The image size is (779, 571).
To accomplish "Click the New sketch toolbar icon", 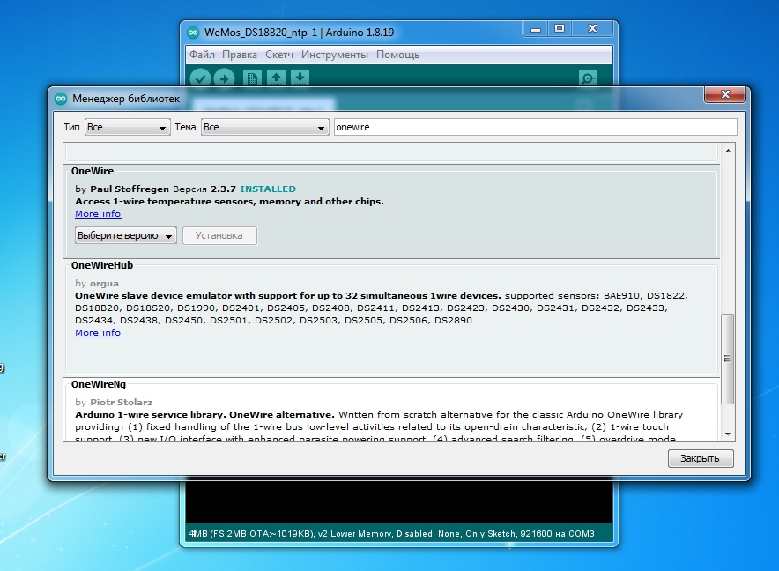I will tap(252, 78).
